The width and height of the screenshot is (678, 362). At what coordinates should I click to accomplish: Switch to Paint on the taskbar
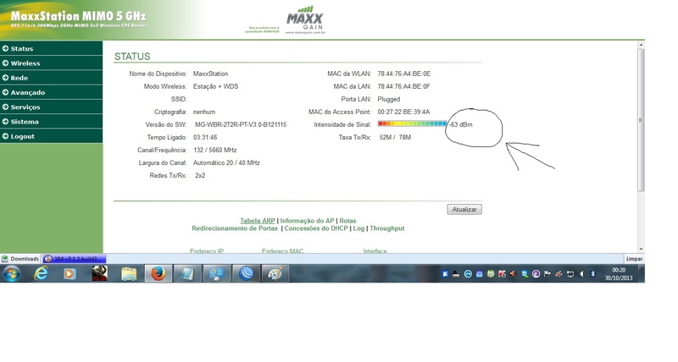[x=275, y=273]
